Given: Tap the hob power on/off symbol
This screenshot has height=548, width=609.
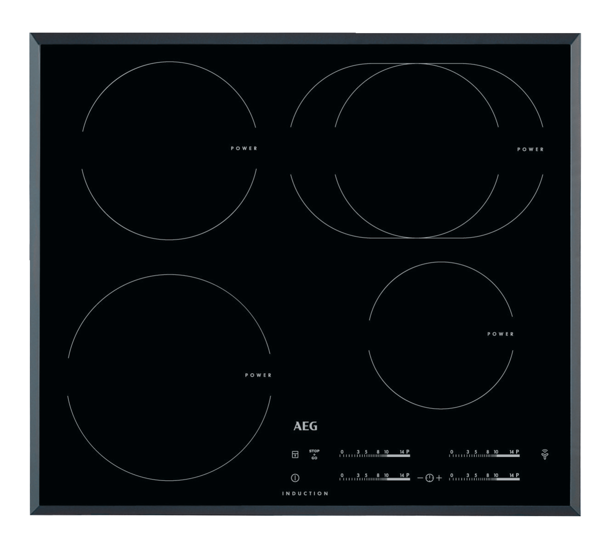Looking at the screenshot, I should [295, 478].
